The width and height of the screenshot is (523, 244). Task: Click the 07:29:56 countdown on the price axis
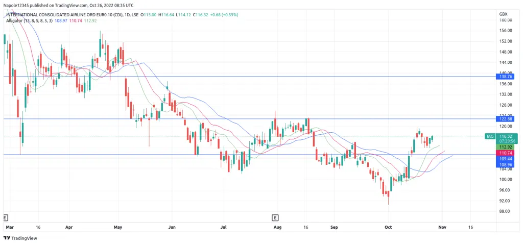coord(506,141)
